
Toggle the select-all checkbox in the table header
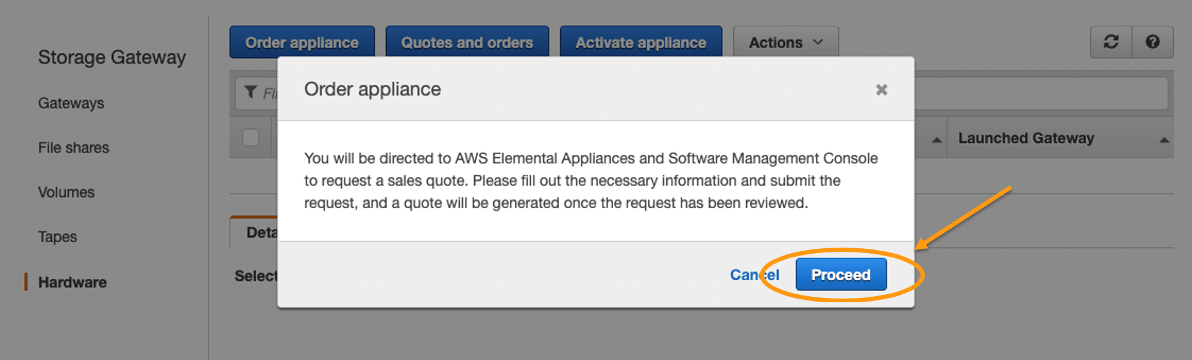pyautogui.click(x=251, y=138)
